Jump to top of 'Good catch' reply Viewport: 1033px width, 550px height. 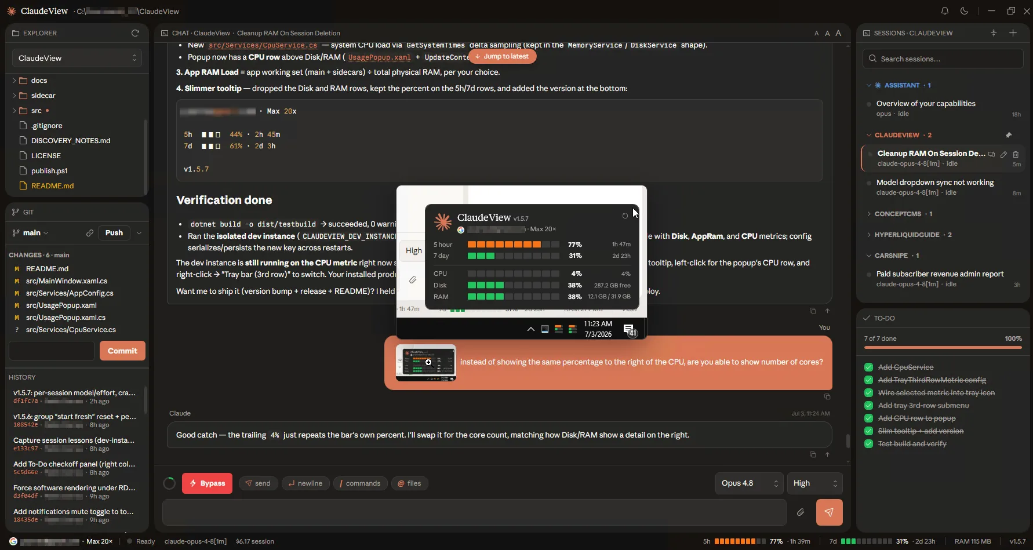click(827, 454)
